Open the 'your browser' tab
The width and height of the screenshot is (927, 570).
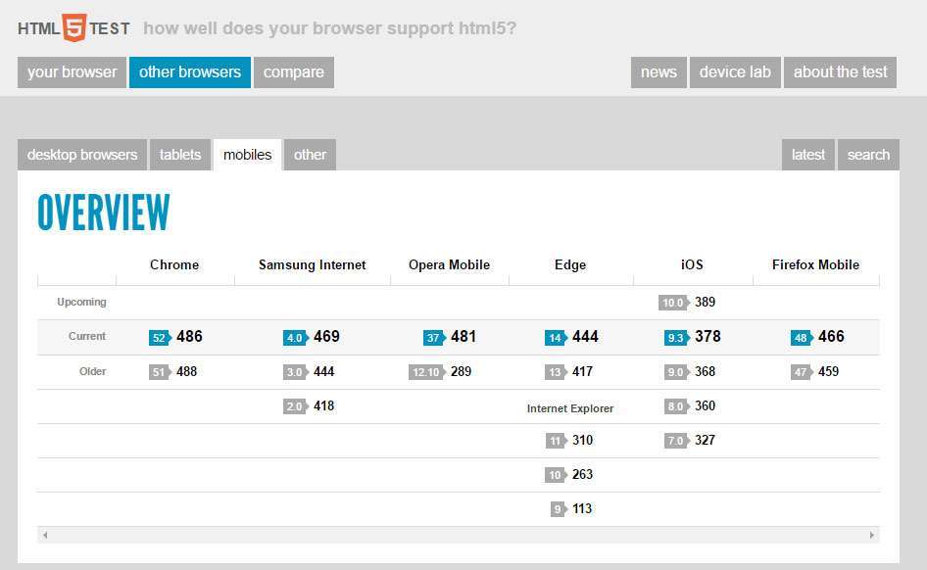[72, 72]
